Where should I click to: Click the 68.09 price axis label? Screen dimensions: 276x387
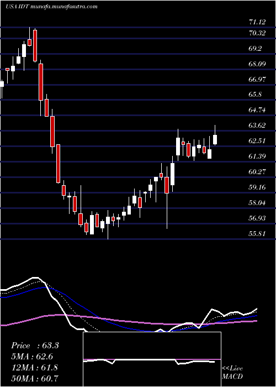point(257,64)
